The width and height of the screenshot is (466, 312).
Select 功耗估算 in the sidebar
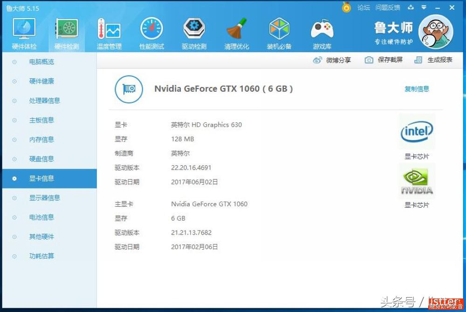click(x=41, y=256)
